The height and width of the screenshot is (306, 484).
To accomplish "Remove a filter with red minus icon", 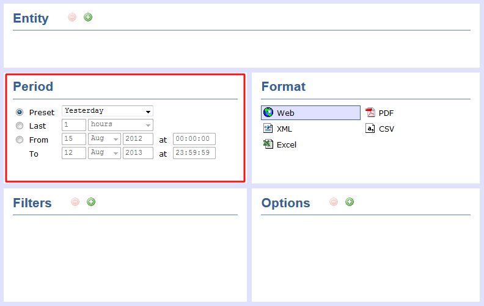I will click(75, 202).
